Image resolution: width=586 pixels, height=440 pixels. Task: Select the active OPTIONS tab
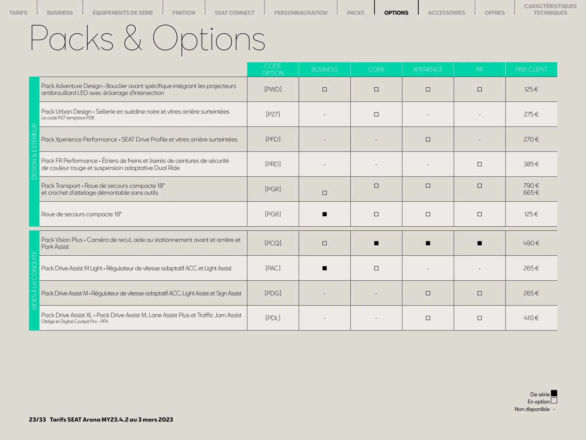click(x=396, y=13)
